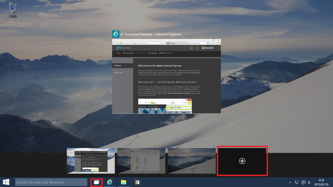Open the Windows Start menu

(6, 182)
